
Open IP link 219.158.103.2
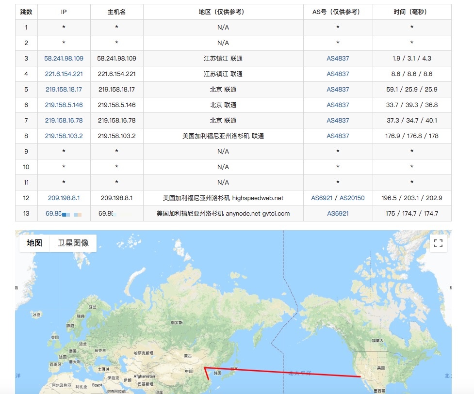click(64, 136)
